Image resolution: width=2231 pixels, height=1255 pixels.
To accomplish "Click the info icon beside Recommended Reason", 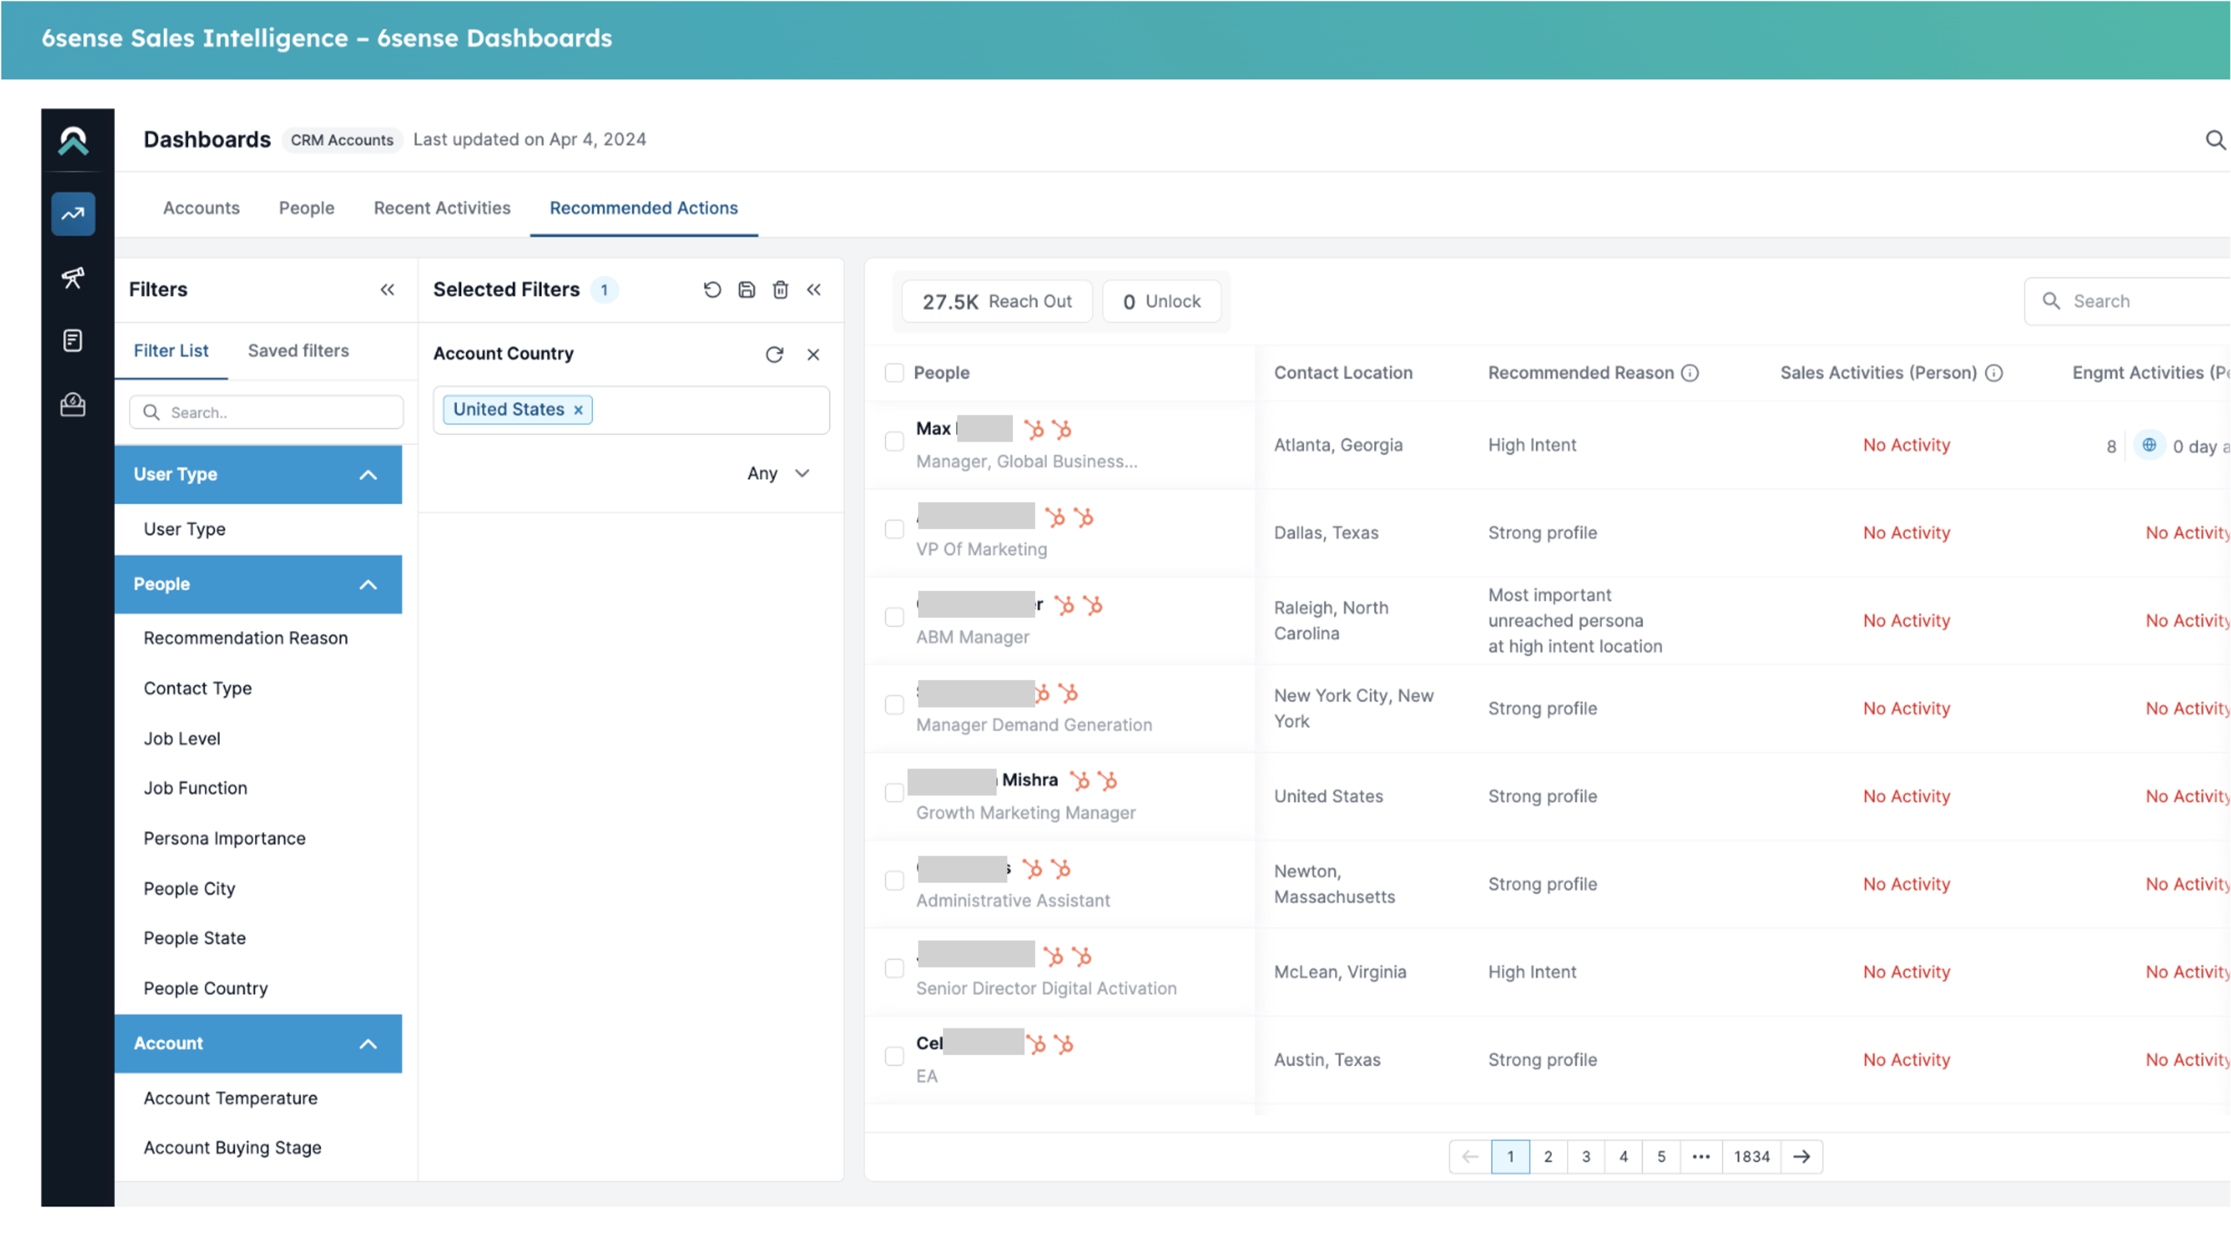I will point(1689,373).
